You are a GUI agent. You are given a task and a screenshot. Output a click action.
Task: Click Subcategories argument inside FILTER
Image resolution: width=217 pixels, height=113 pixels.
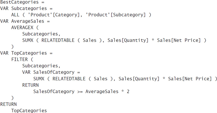click(x=41, y=66)
